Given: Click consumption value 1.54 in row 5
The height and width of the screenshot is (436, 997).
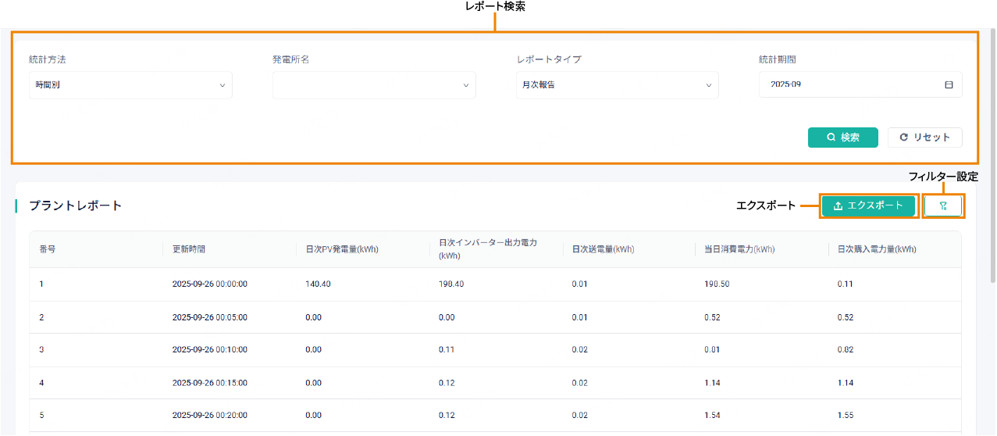Looking at the screenshot, I should point(712,416).
